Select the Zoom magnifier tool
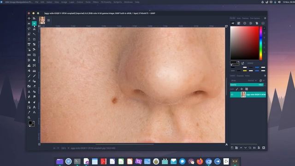Image resolution: width=295 pixels, height=166 pixels. click(x=29, y=118)
